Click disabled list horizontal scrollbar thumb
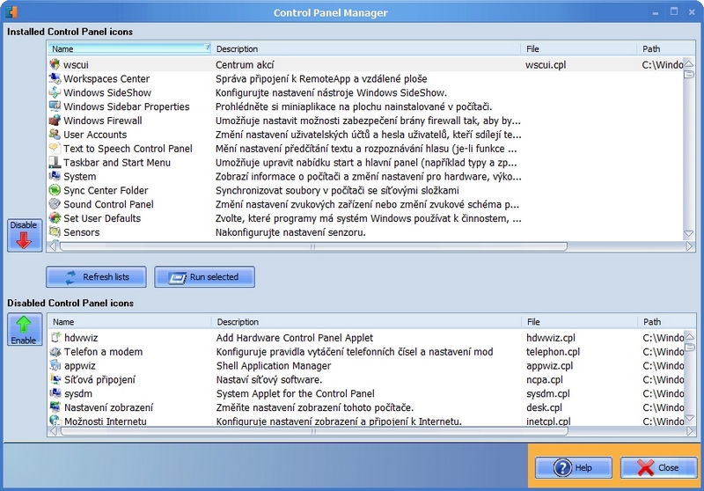 [x=314, y=431]
